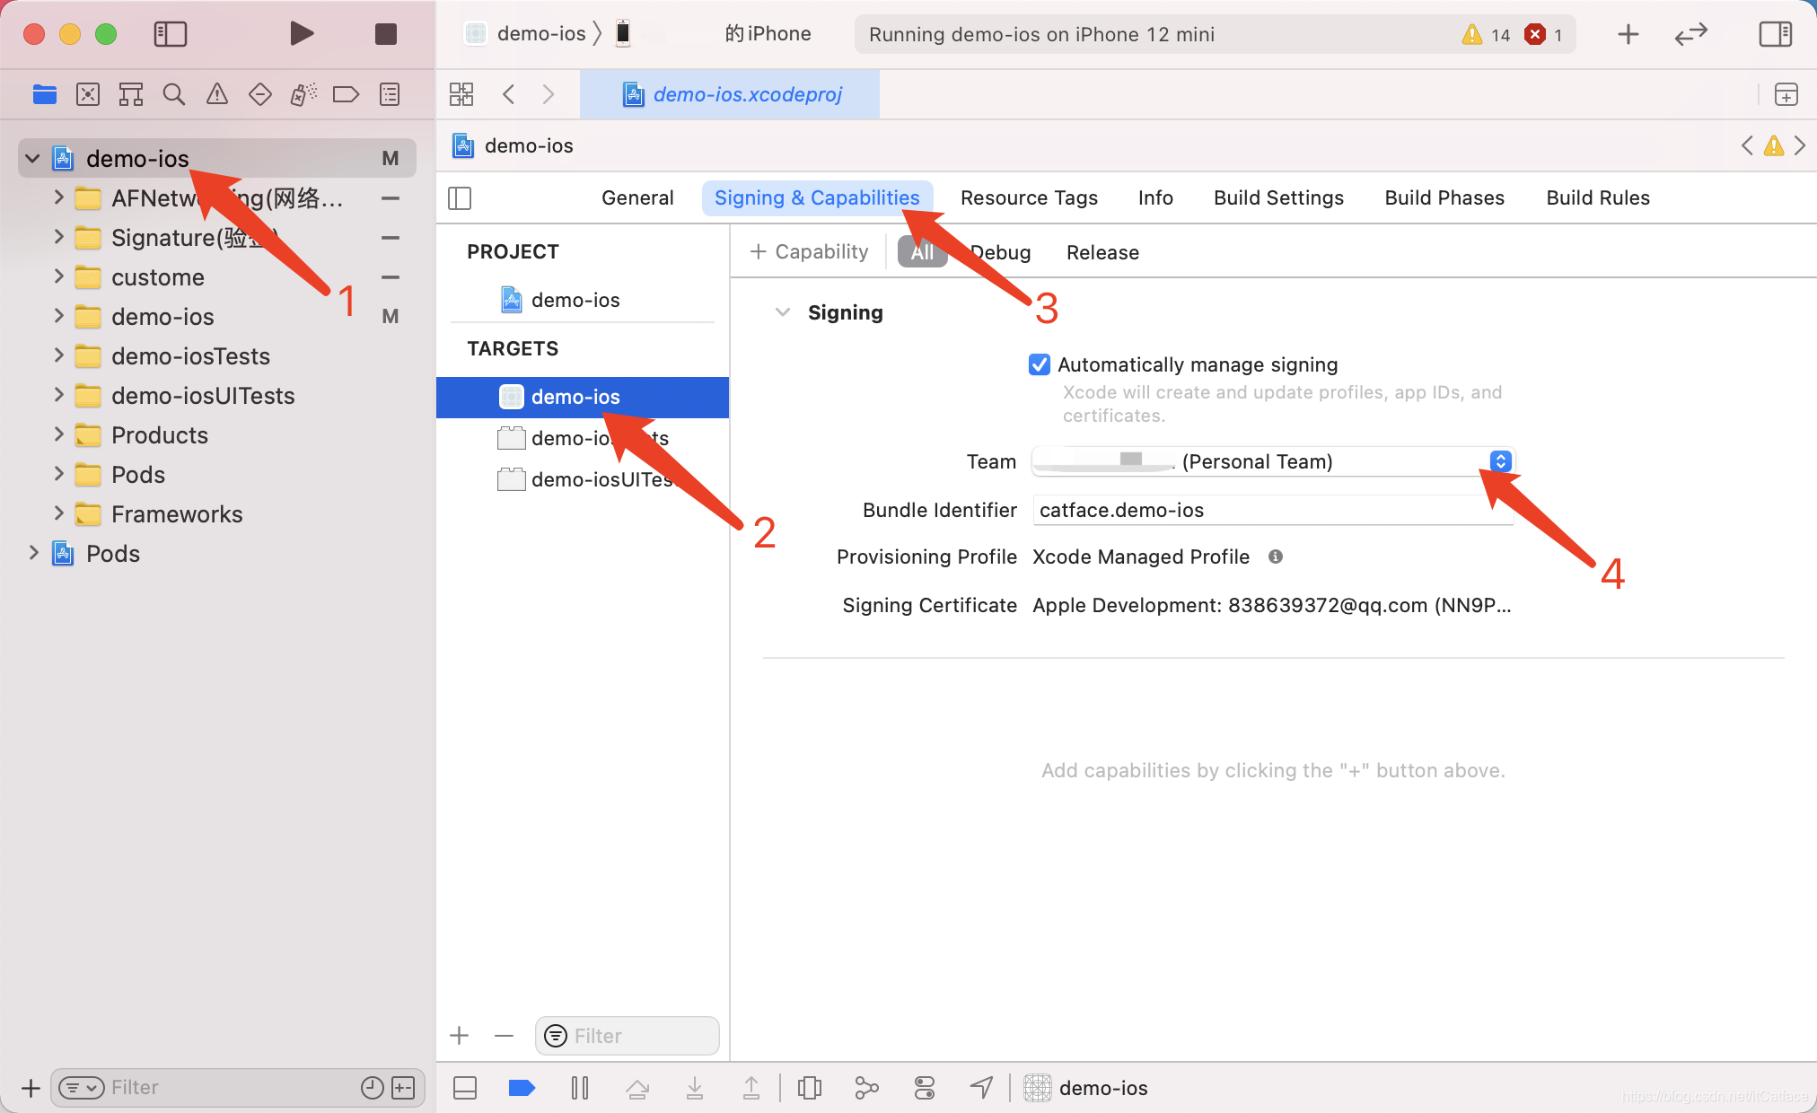Click the navigator Filter field
Viewport: 1817px width, 1113px height.
[238, 1088]
